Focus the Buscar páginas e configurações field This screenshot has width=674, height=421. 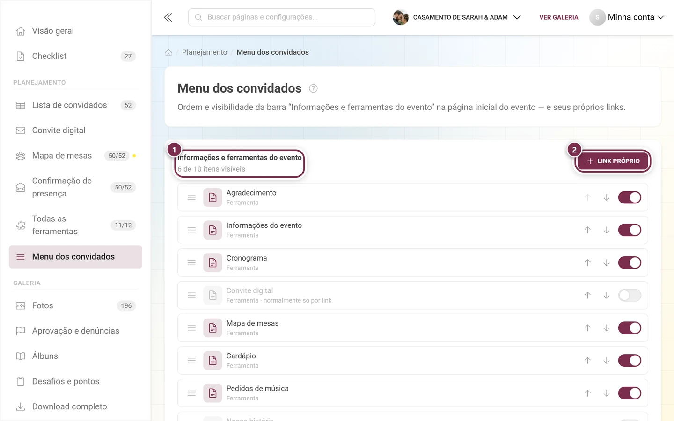coord(282,17)
